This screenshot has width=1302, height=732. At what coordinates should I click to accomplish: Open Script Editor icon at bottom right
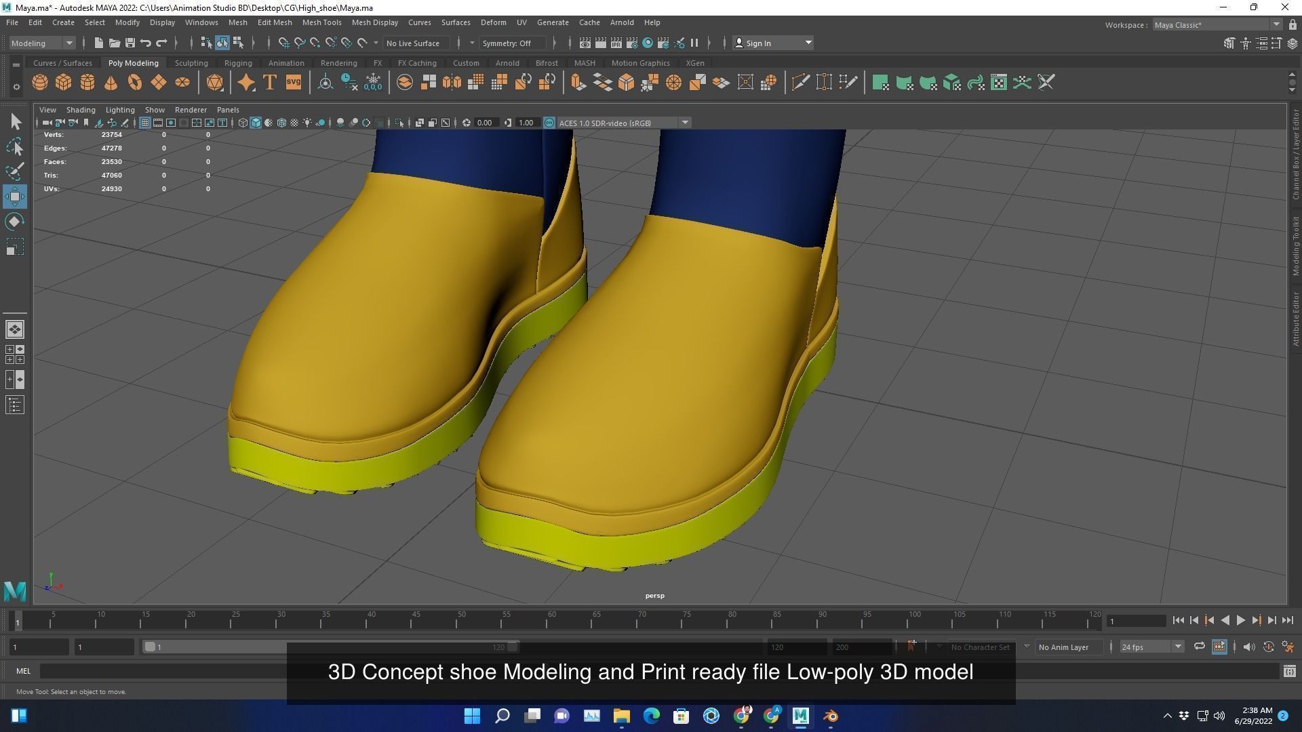click(x=1289, y=671)
